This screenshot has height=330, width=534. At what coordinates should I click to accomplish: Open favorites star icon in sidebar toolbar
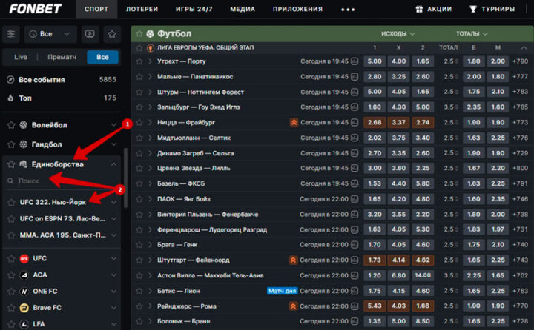point(111,34)
